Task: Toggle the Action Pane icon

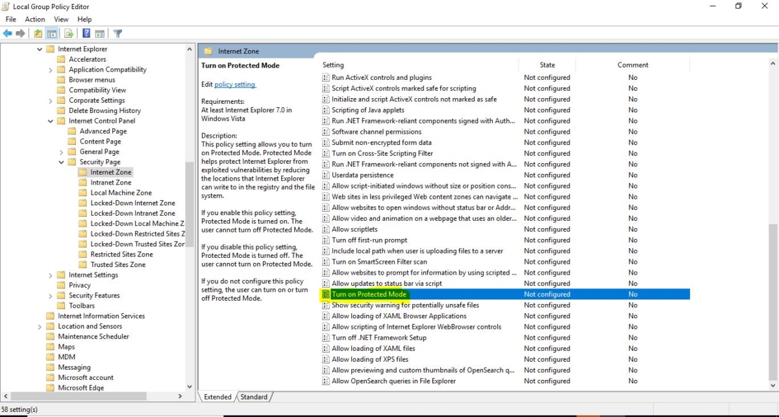Action: 100,33
